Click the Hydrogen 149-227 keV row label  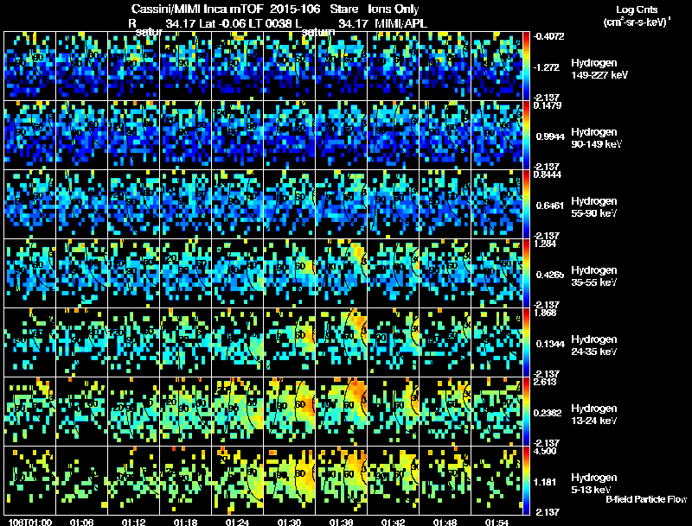pos(599,69)
